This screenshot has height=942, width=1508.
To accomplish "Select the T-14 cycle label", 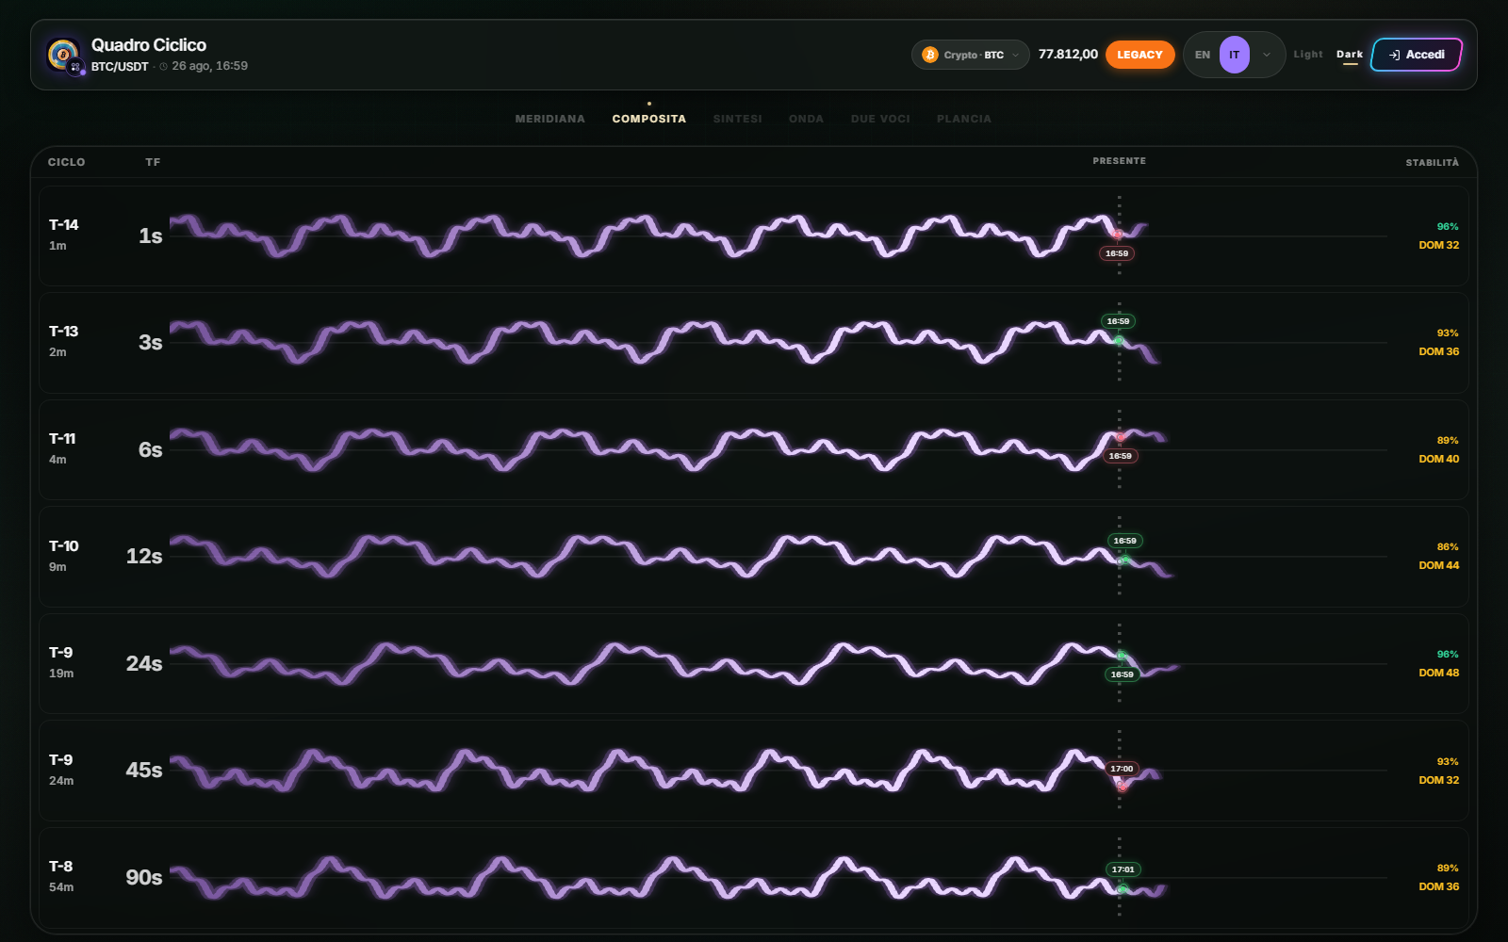I will coord(64,224).
